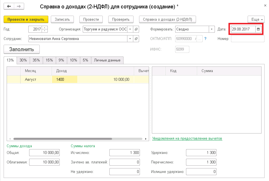Select income code cell 1400
This screenshot has height=181, width=269.
64,79
